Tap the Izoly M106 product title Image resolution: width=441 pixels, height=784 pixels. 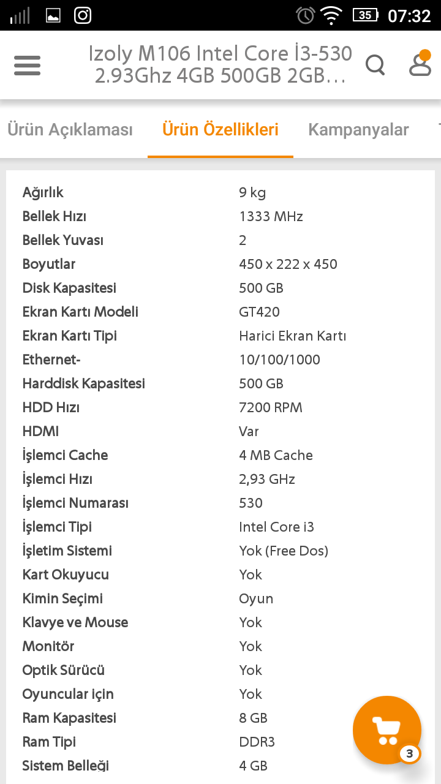(220, 65)
